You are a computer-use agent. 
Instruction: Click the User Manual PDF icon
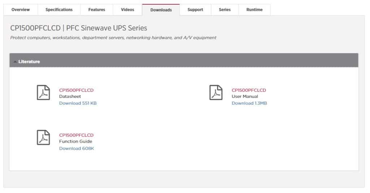pos(216,93)
